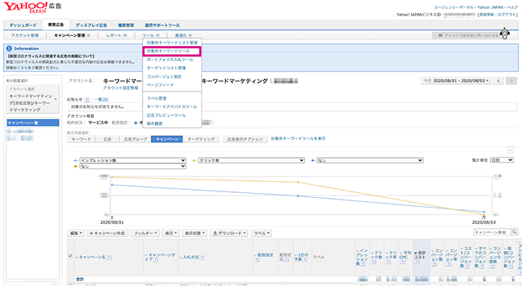Viewport: 522px width, 286px height.
Task: Open help icon for クリック数 column
Action: (374, 262)
